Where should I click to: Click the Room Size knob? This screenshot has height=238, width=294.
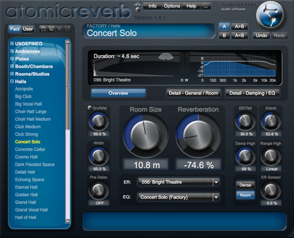coord(145,135)
